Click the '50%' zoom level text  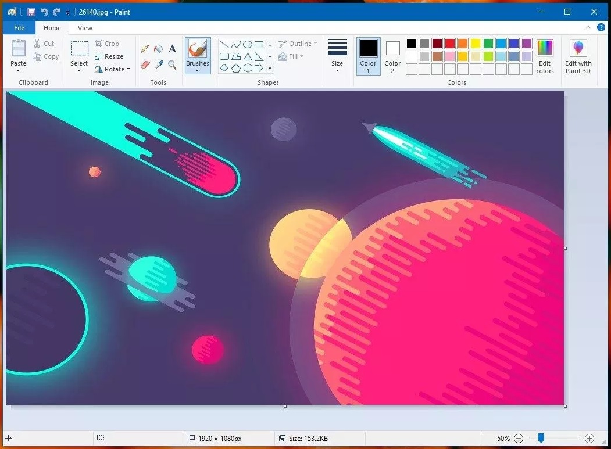tap(503, 439)
